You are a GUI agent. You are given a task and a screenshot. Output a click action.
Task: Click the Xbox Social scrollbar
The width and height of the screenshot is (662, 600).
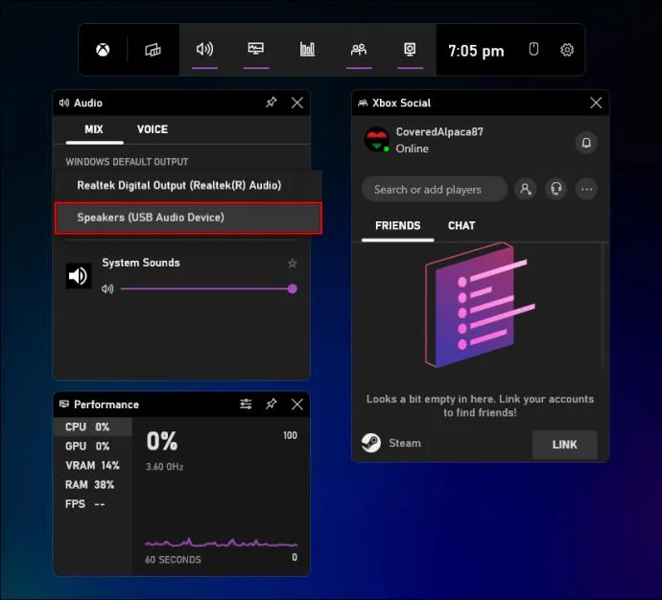603,307
